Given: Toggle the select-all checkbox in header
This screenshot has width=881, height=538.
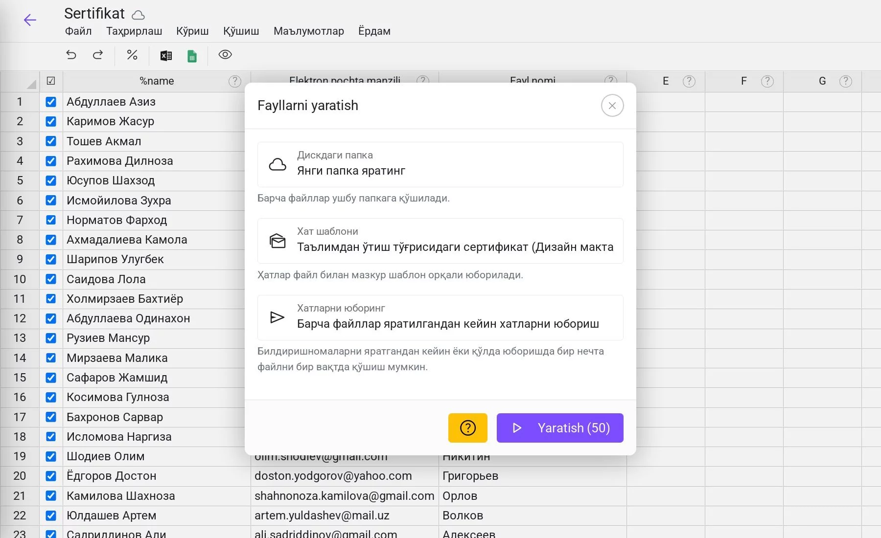Looking at the screenshot, I should click(51, 81).
